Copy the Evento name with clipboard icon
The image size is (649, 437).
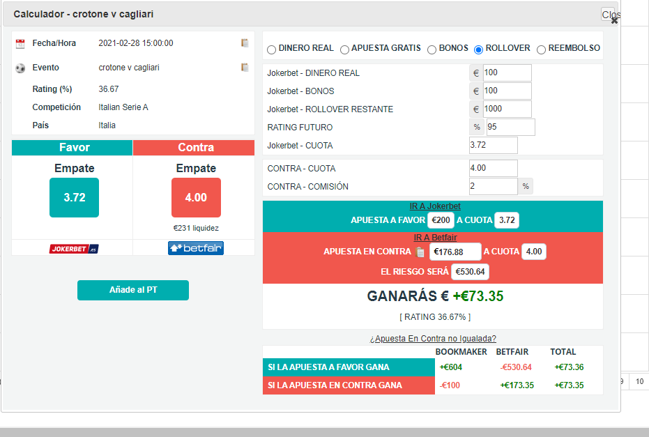(x=245, y=68)
